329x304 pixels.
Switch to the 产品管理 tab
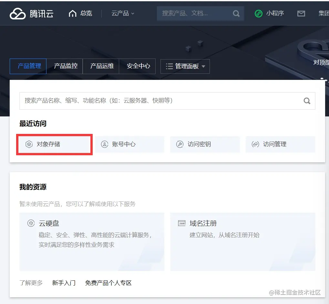tap(28, 66)
